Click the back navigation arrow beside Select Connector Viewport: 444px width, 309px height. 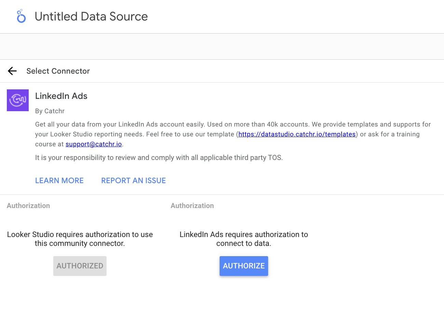(x=12, y=71)
